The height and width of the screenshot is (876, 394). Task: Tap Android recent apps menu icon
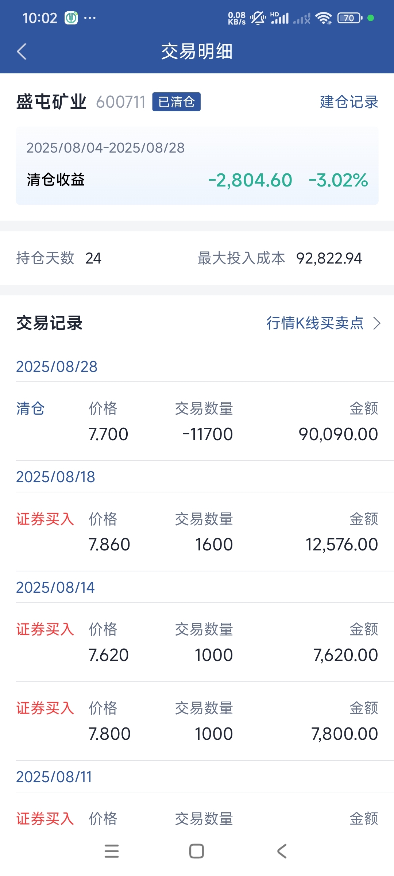pos(112,851)
